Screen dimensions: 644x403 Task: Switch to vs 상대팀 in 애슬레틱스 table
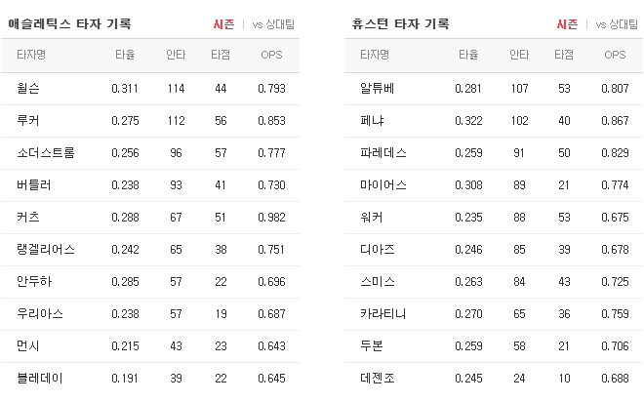tap(273, 24)
